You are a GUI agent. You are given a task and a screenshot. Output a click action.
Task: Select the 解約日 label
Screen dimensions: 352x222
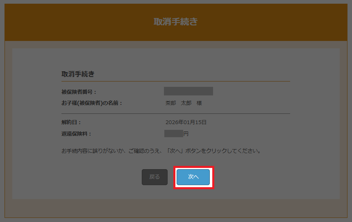[71, 122]
